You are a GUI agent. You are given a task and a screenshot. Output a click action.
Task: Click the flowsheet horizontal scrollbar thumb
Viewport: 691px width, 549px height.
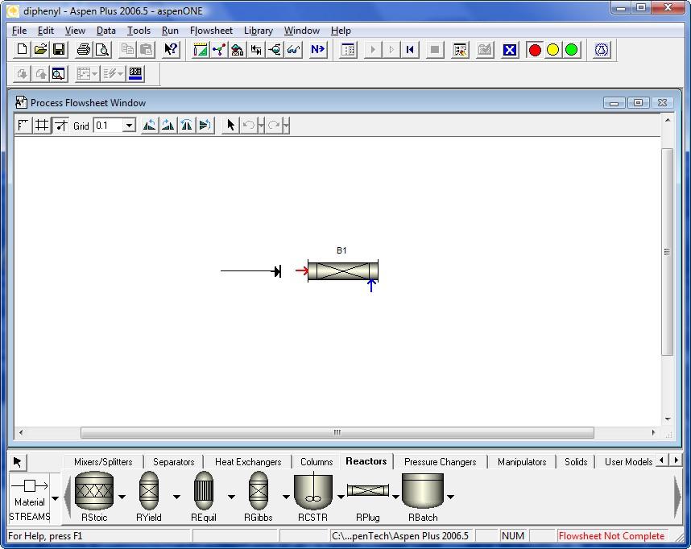337,432
